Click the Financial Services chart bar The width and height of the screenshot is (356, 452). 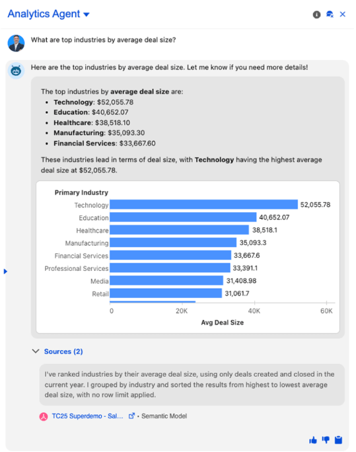[170, 255]
